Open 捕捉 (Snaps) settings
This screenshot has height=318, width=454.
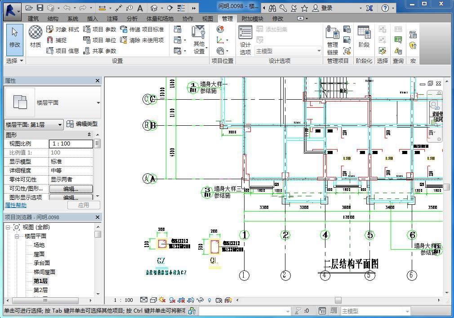(57, 40)
